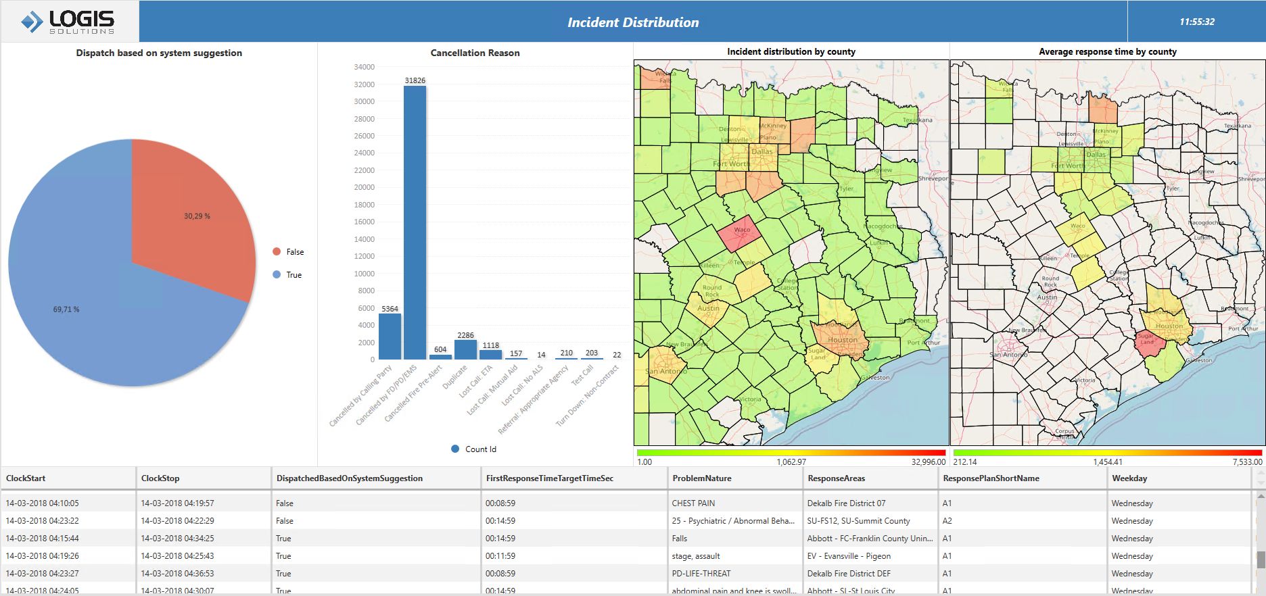The image size is (1266, 596).
Task: Click the table scrollbar up arrow
Action: tap(1260, 497)
